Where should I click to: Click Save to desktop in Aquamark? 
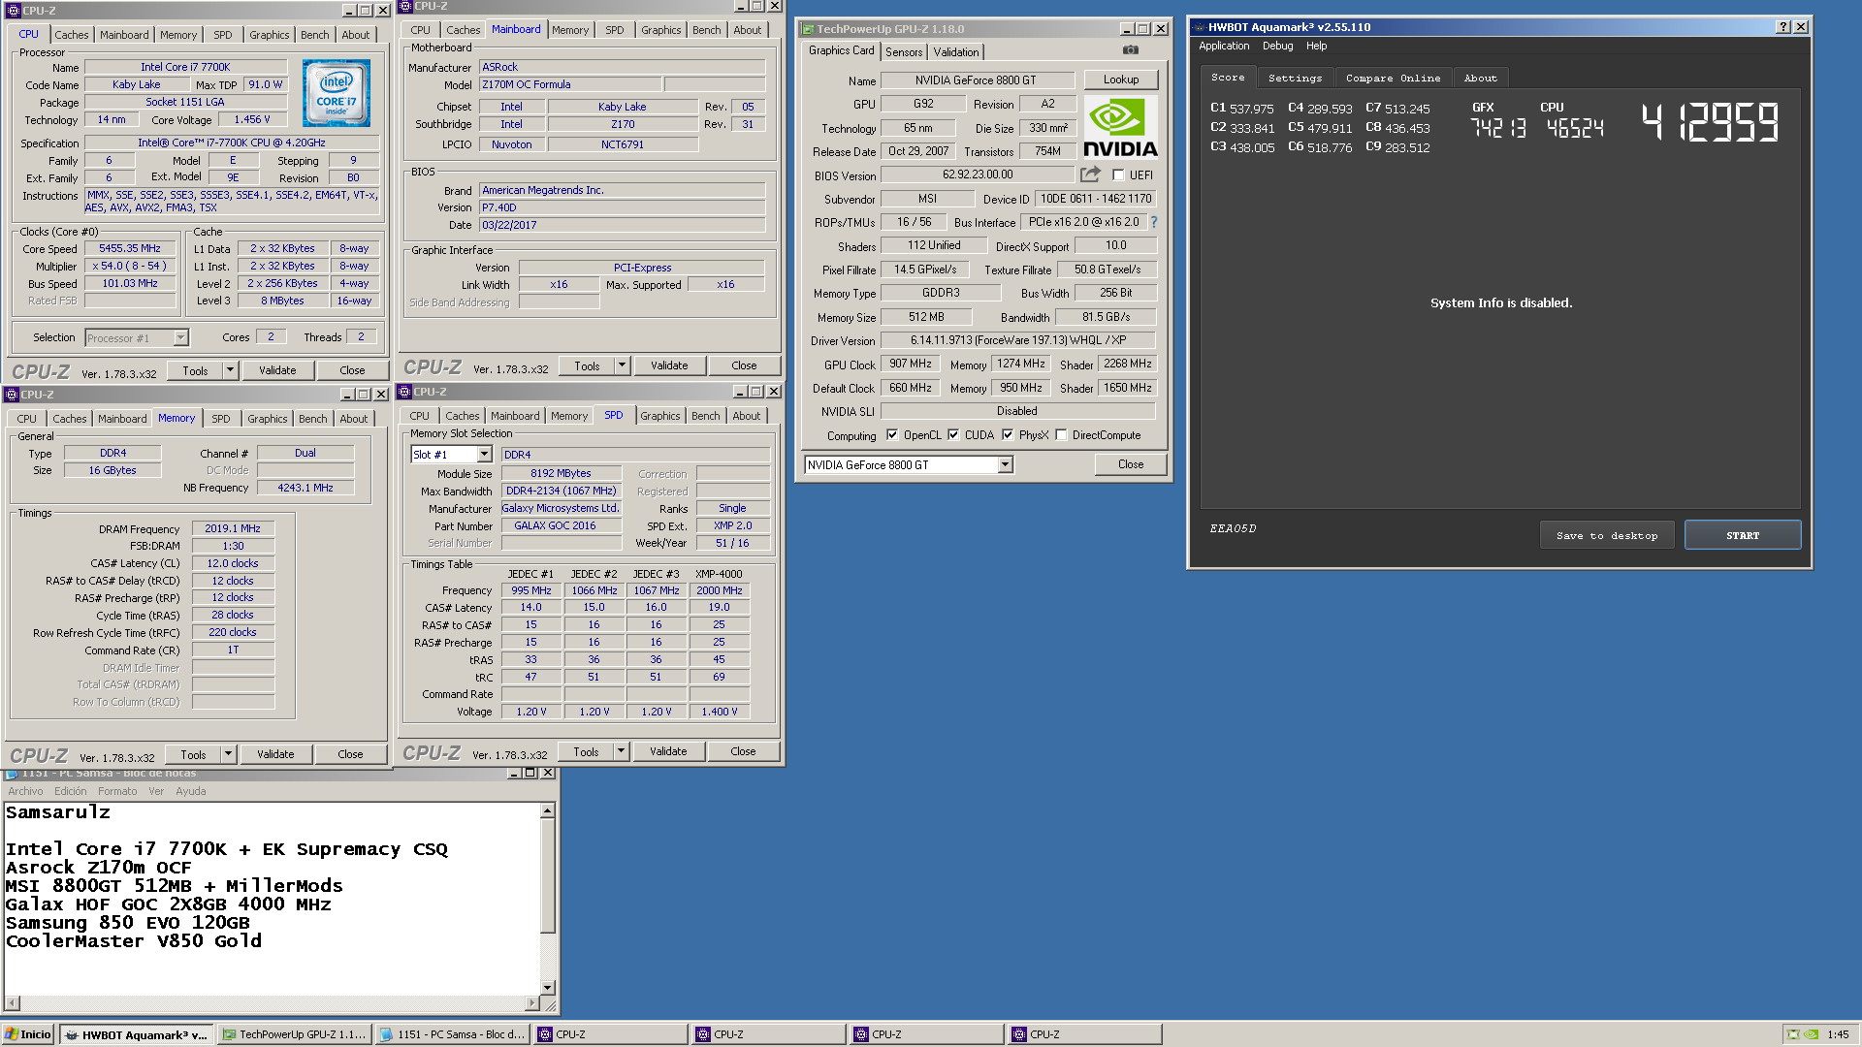(x=1606, y=535)
